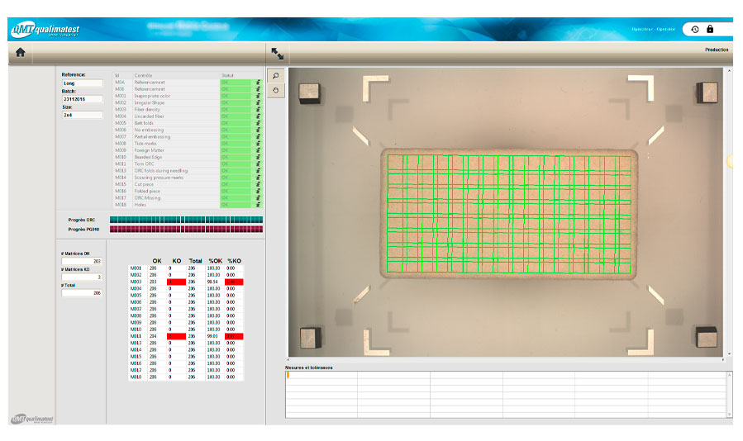Click the red KO cell for M003
The width and height of the screenshot is (743, 441).
[176, 282]
